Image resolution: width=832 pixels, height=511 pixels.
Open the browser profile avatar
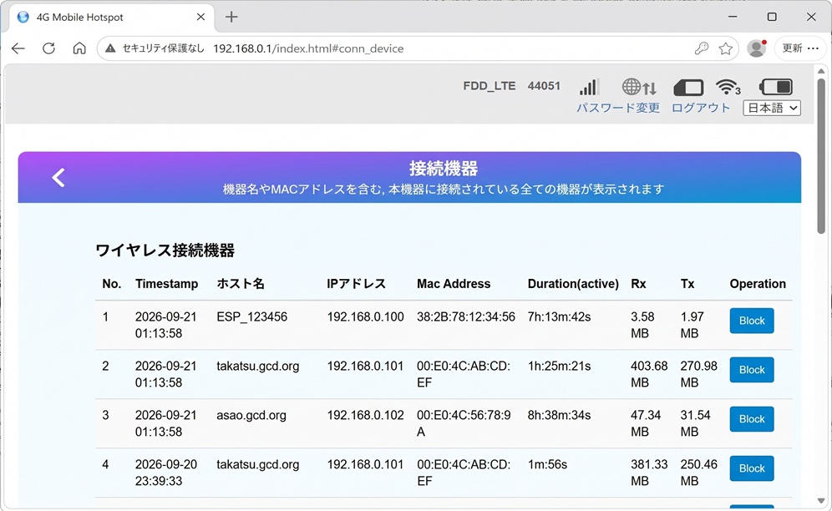point(756,48)
